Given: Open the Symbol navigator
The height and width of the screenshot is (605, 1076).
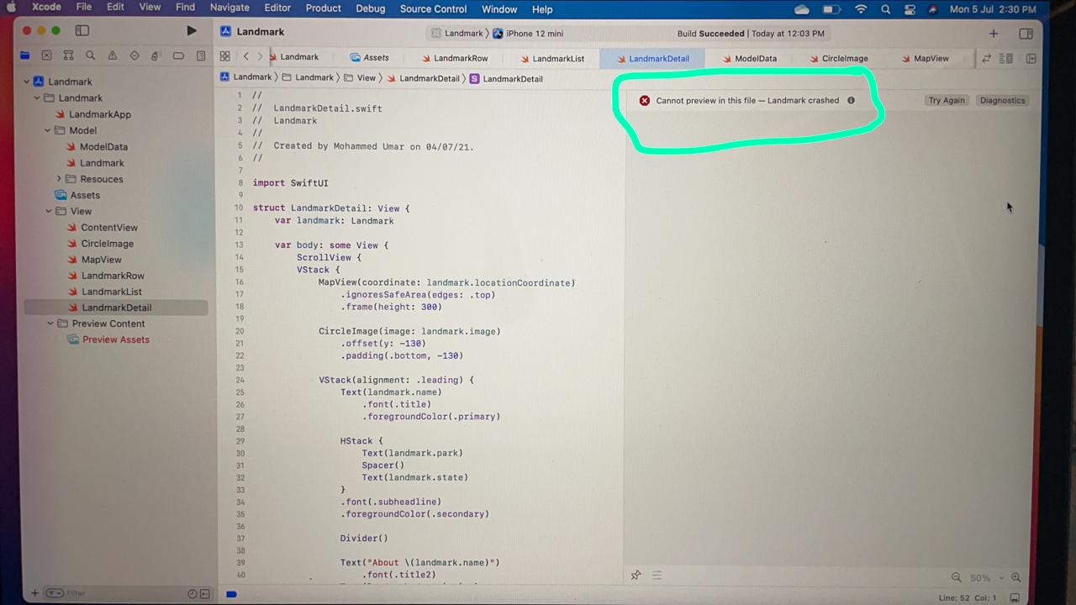Looking at the screenshot, I should (69, 56).
